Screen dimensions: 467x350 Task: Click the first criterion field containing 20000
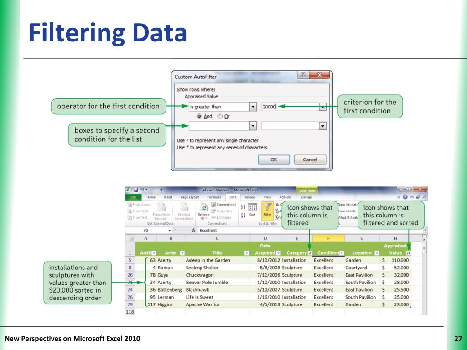[x=290, y=107]
